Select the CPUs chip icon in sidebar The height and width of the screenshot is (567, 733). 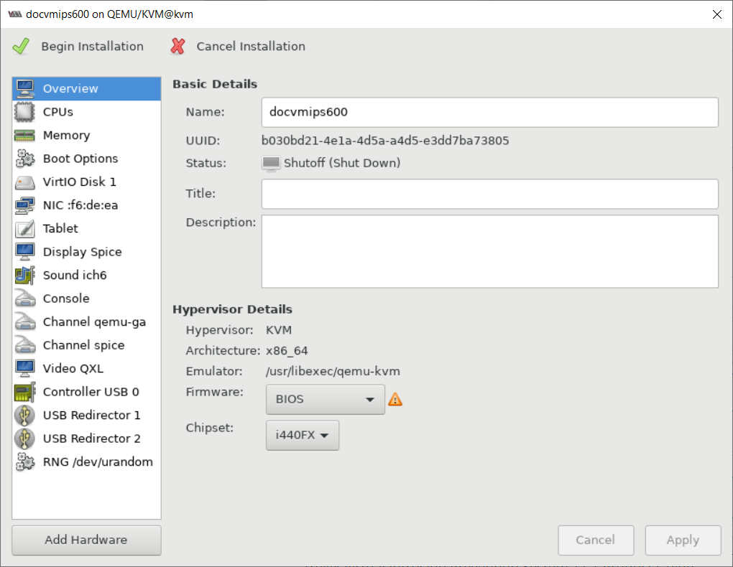24,112
